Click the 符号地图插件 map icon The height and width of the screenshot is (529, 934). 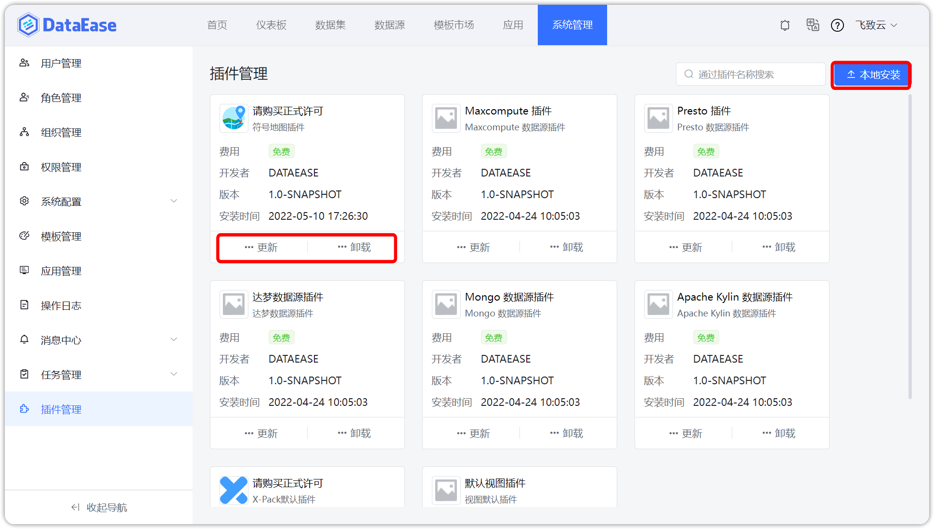234,118
